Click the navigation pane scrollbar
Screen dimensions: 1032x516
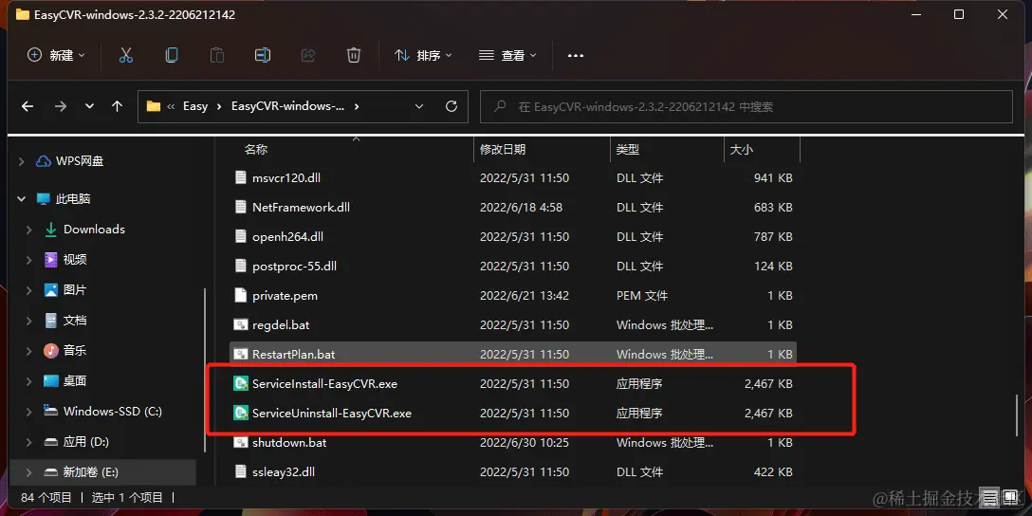[x=205, y=370]
